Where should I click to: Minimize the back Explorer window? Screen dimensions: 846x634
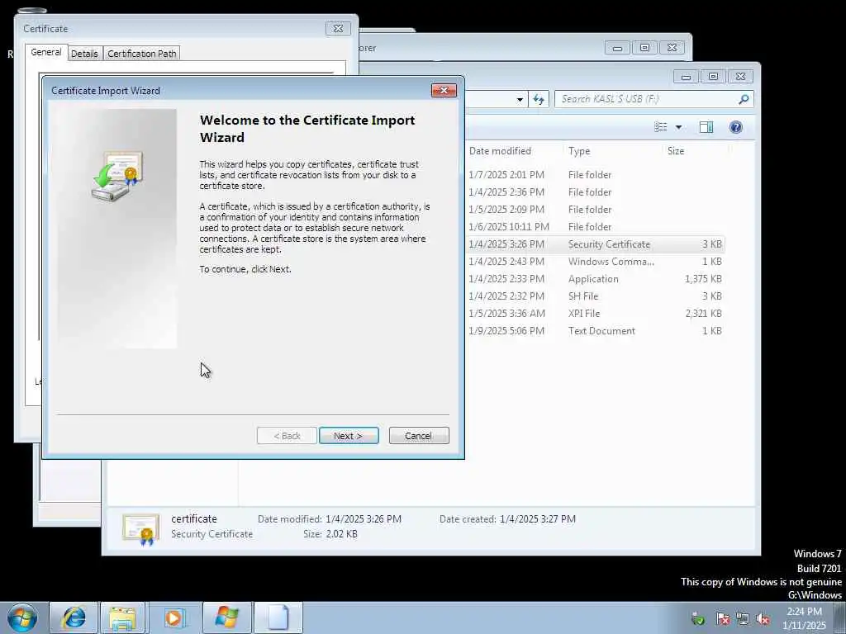click(617, 48)
